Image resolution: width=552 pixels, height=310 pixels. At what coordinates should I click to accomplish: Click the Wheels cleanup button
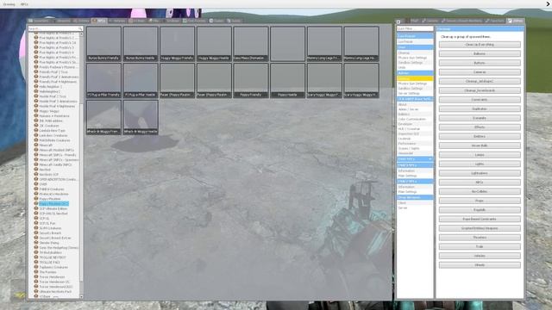(x=480, y=265)
